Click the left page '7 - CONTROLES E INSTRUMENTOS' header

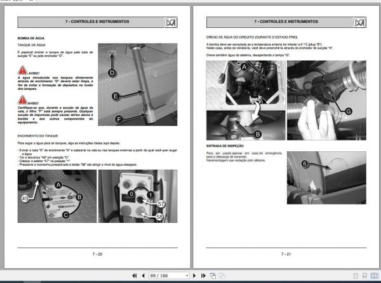[97, 22]
